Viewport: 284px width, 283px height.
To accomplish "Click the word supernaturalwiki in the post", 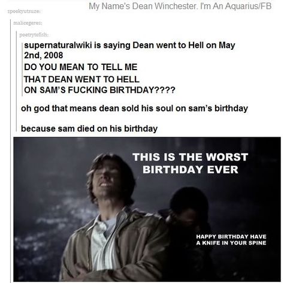I will coord(58,45).
